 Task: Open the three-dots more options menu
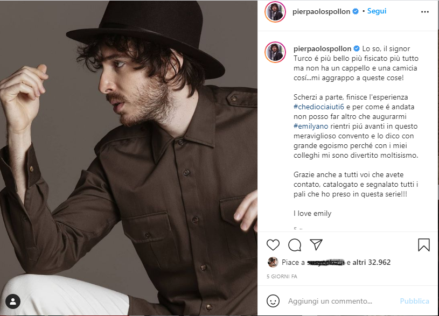(424, 12)
